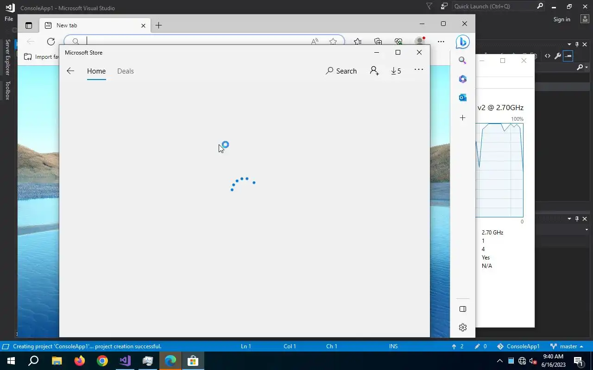Open master branch dropdown in status bar
Screen dimensions: 593x370
(566, 346)
